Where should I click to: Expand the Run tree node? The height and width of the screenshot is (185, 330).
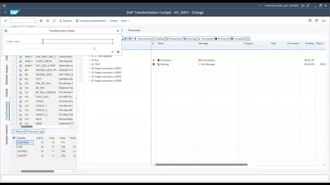[x=89, y=60]
